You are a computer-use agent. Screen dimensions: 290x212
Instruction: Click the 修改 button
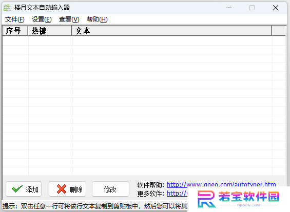pyautogui.click(x=110, y=189)
